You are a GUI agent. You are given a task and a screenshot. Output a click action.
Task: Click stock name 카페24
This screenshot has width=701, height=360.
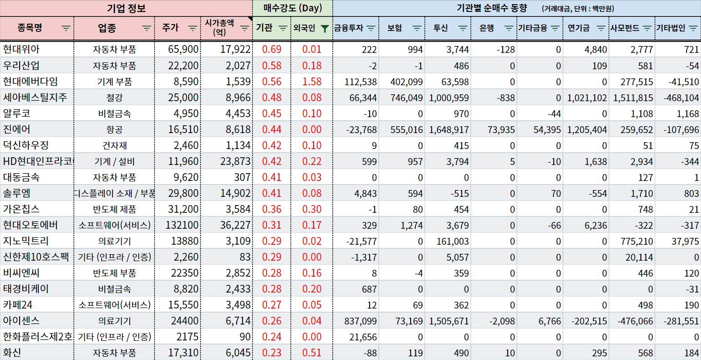coord(18,304)
